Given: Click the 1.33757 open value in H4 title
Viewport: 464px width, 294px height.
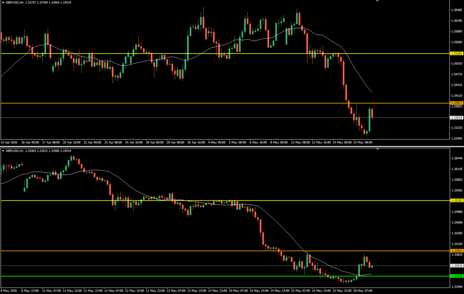Looking at the screenshot, I should click(x=30, y=2).
